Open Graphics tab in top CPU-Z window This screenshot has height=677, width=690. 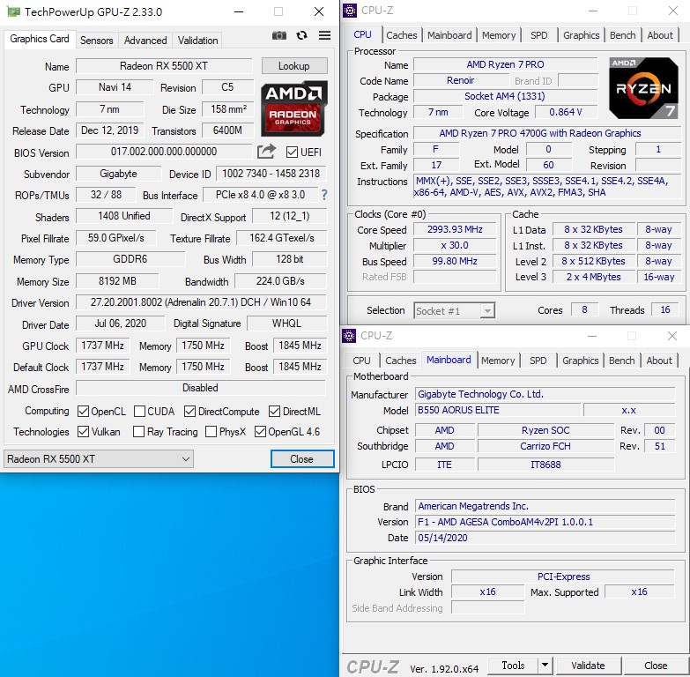(582, 35)
